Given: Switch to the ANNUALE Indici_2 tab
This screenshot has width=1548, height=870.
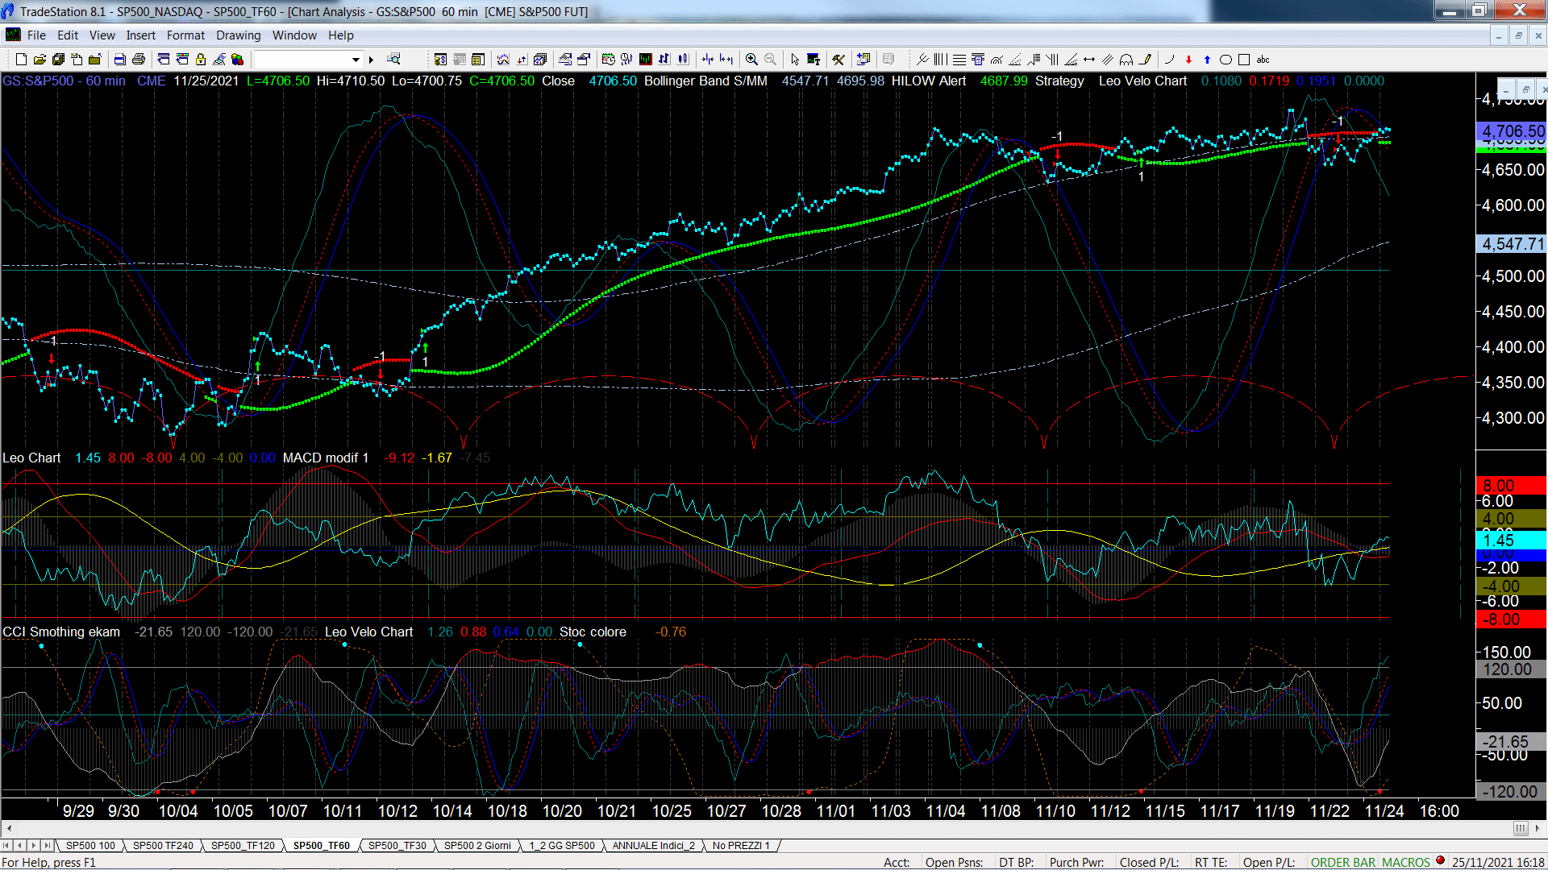Looking at the screenshot, I should coord(654,846).
